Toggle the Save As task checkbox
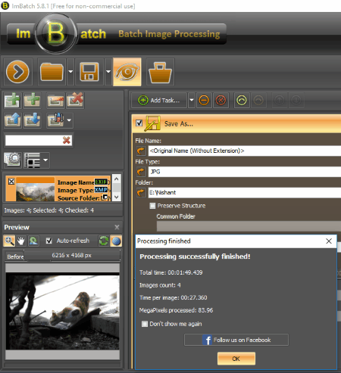The image size is (341, 373). tap(139, 123)
